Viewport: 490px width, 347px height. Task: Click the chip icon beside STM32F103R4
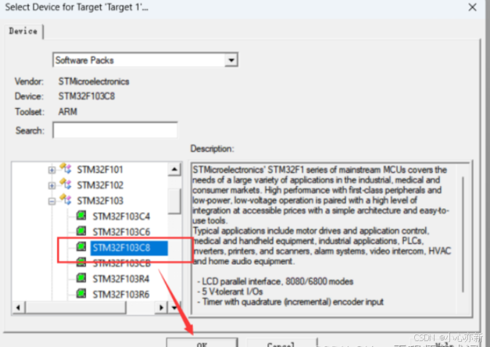click(x=81, y=278)
